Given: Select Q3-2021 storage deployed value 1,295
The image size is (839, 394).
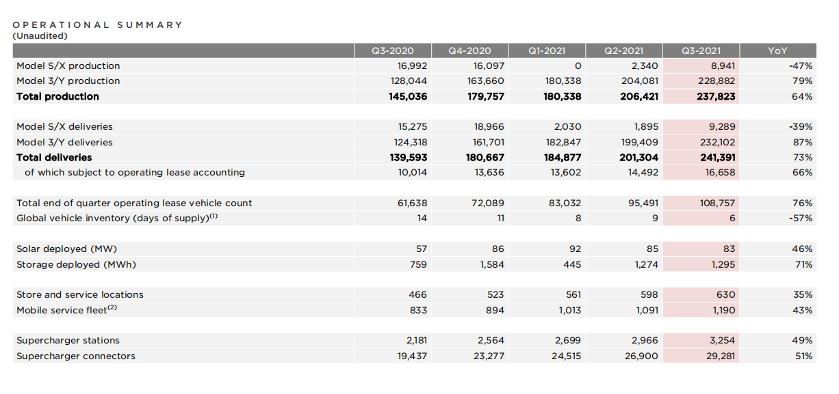Looking at the screenshot, I should tap(723, 264).
